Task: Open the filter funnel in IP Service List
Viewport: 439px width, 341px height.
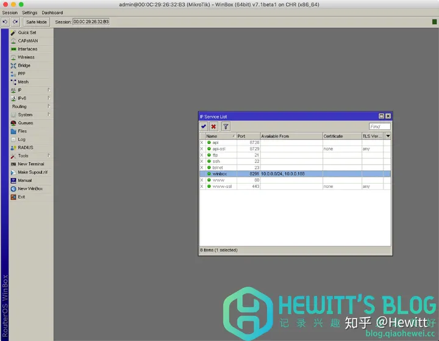Action: [226, 127]
